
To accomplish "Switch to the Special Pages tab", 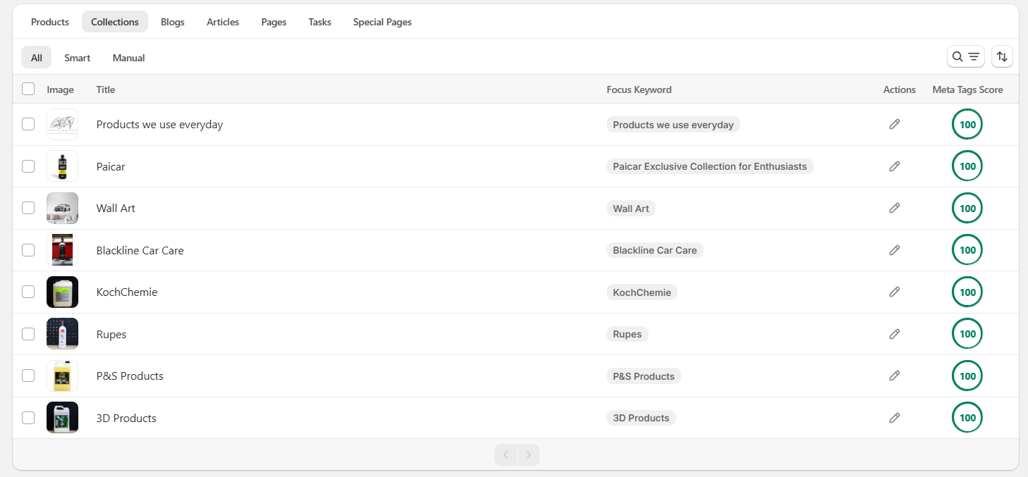I will tap(382, 22).
